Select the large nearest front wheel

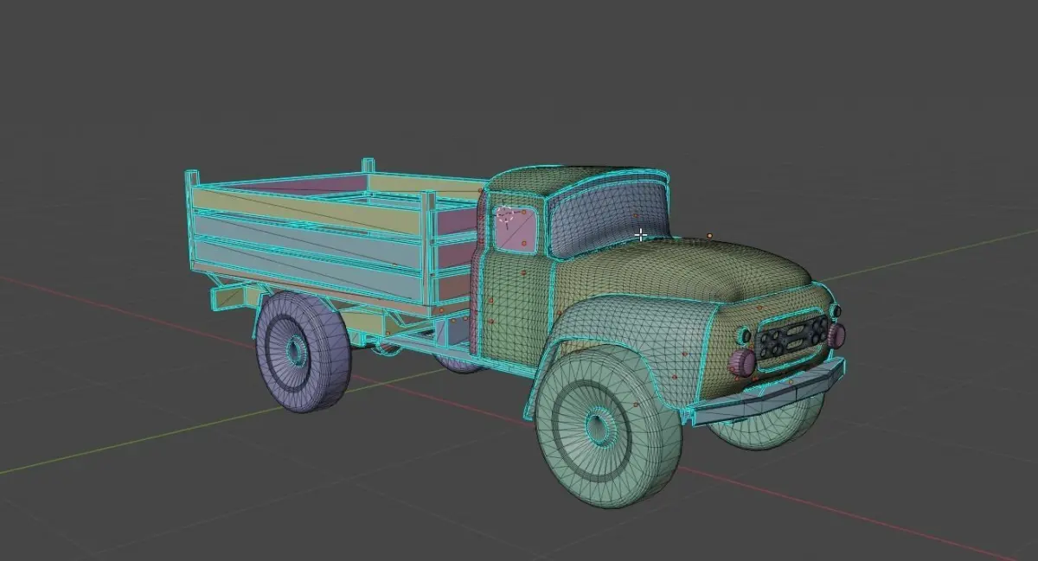[x=607, y=425]
